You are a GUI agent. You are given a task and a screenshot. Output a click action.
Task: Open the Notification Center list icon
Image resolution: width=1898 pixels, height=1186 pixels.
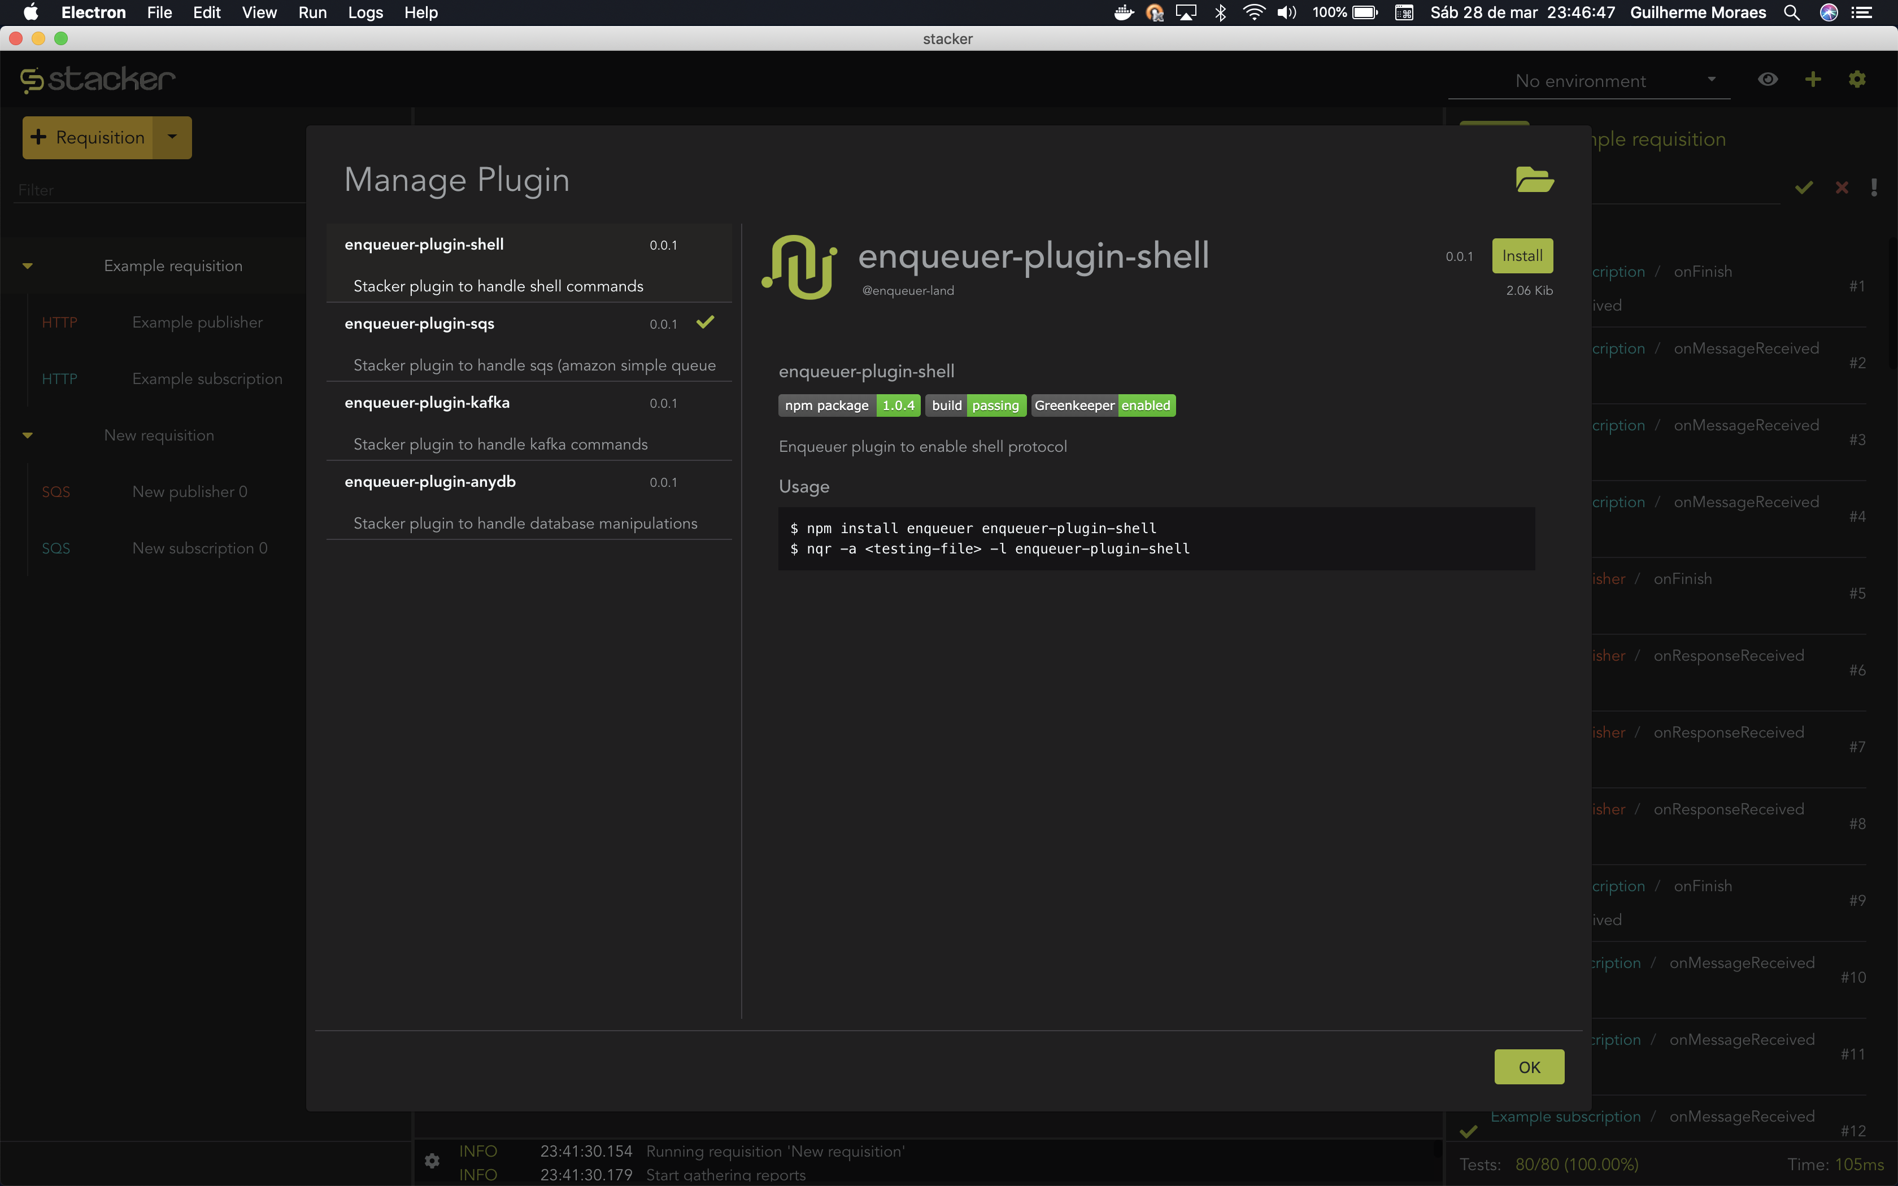click(1862, 12)
